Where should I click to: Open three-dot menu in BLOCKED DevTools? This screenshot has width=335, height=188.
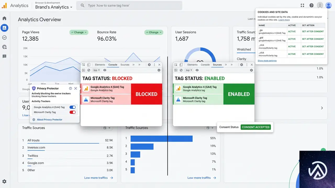154,65
